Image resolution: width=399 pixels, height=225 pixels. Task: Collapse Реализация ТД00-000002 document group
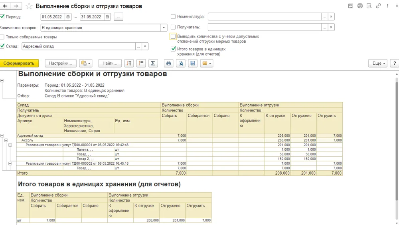tap(10, 163)
